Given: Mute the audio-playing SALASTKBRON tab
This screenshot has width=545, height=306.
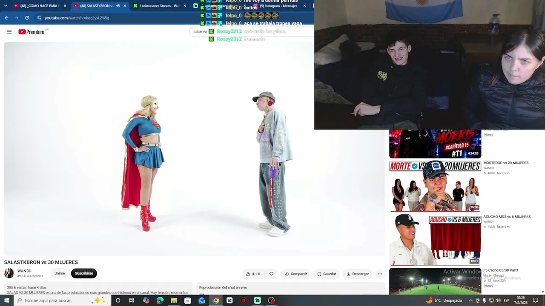Looking at the screenshot, I should [x=118, y=6].
